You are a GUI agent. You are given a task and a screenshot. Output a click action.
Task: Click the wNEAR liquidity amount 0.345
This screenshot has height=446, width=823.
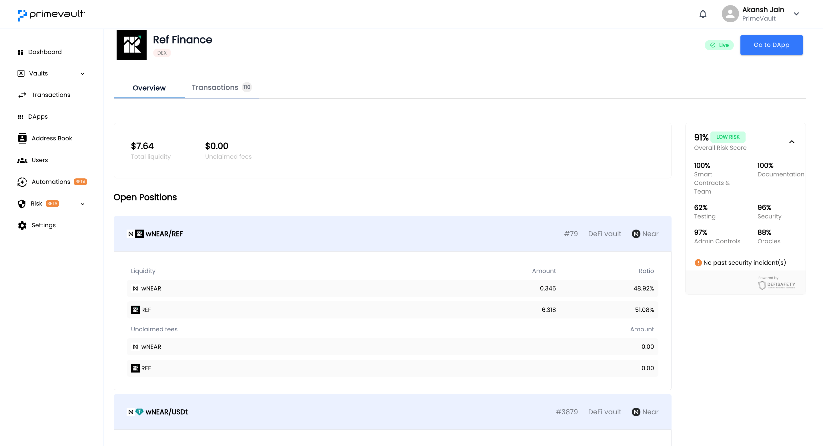(548, 288)
